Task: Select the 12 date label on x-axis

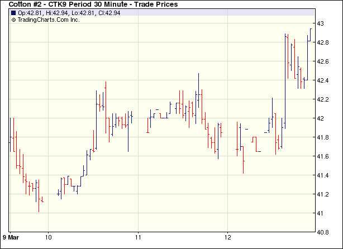Action: pos(227,236)
